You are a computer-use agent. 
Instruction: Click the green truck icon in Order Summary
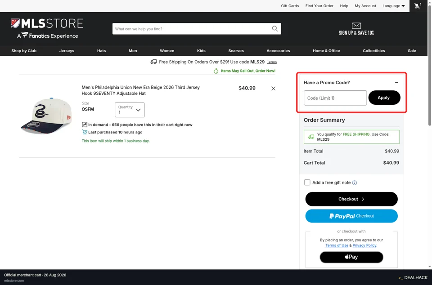click(x=311, y=137)
